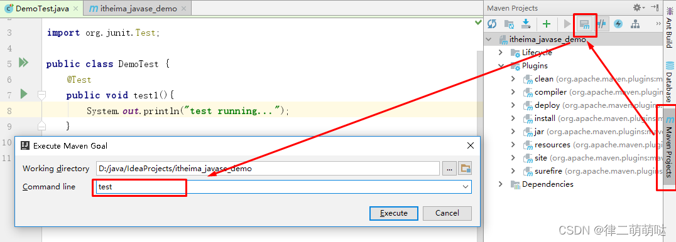
Task: Close the itheima_javase_demo editor tab
Action: point(183,9)
